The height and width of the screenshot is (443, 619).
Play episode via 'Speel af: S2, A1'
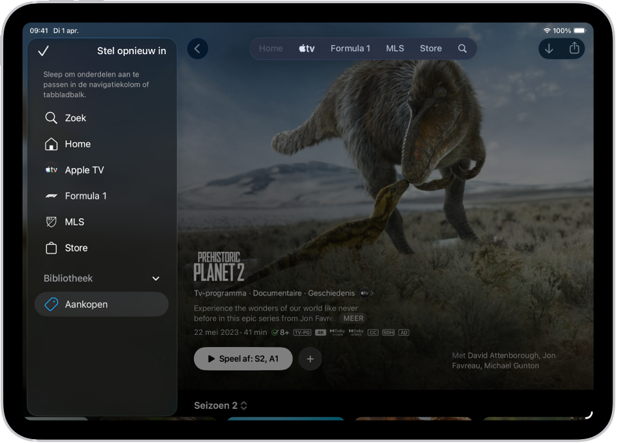(243, 359)
